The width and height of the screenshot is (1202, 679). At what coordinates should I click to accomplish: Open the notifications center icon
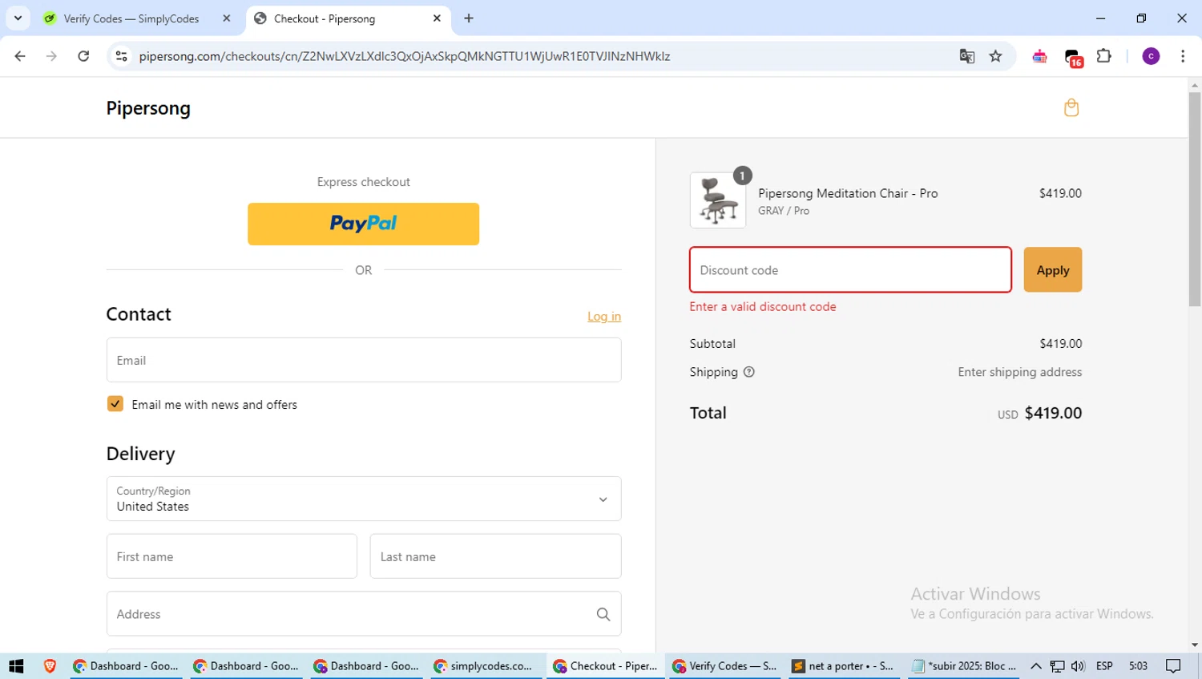pos(1173,666)
